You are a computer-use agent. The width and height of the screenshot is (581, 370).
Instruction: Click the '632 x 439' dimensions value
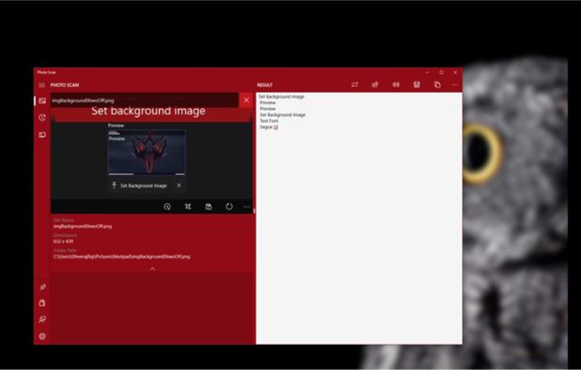pyautogui.click(x=63, y=241)
